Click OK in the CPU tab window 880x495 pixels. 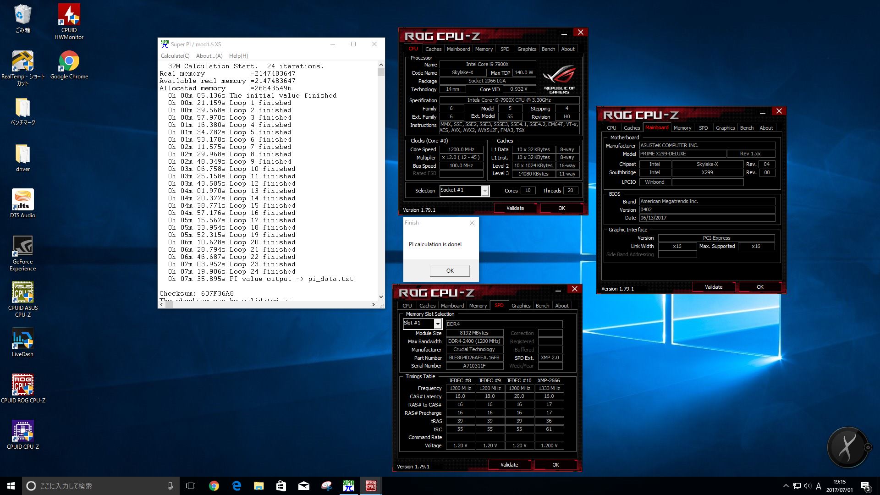[561, 208]
